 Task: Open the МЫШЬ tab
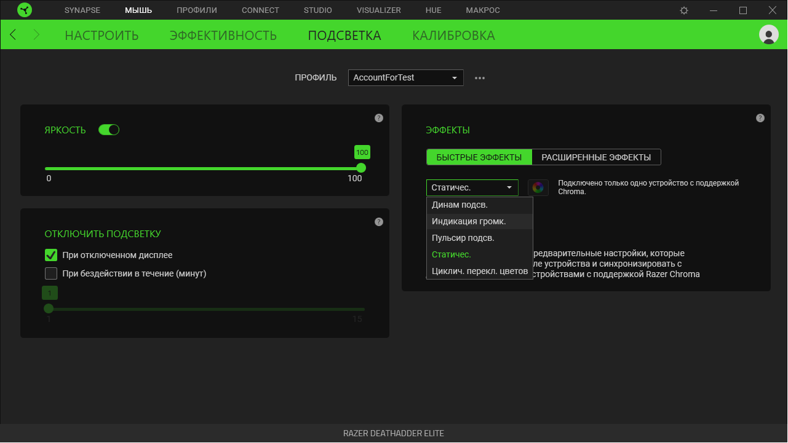138,10
